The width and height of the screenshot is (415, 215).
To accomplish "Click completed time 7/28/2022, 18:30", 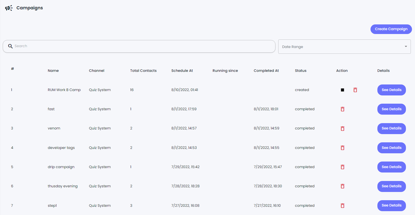I will pyautogui.click(x=268, y=186).
